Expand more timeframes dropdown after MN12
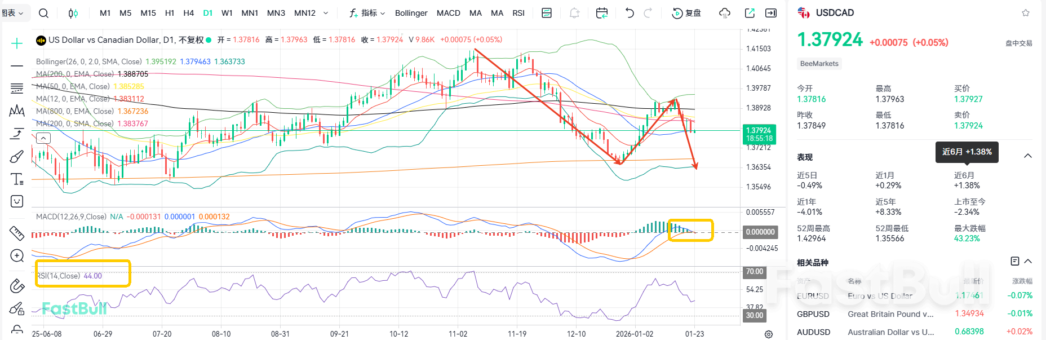1046x340 pixels. click(326, 13)
